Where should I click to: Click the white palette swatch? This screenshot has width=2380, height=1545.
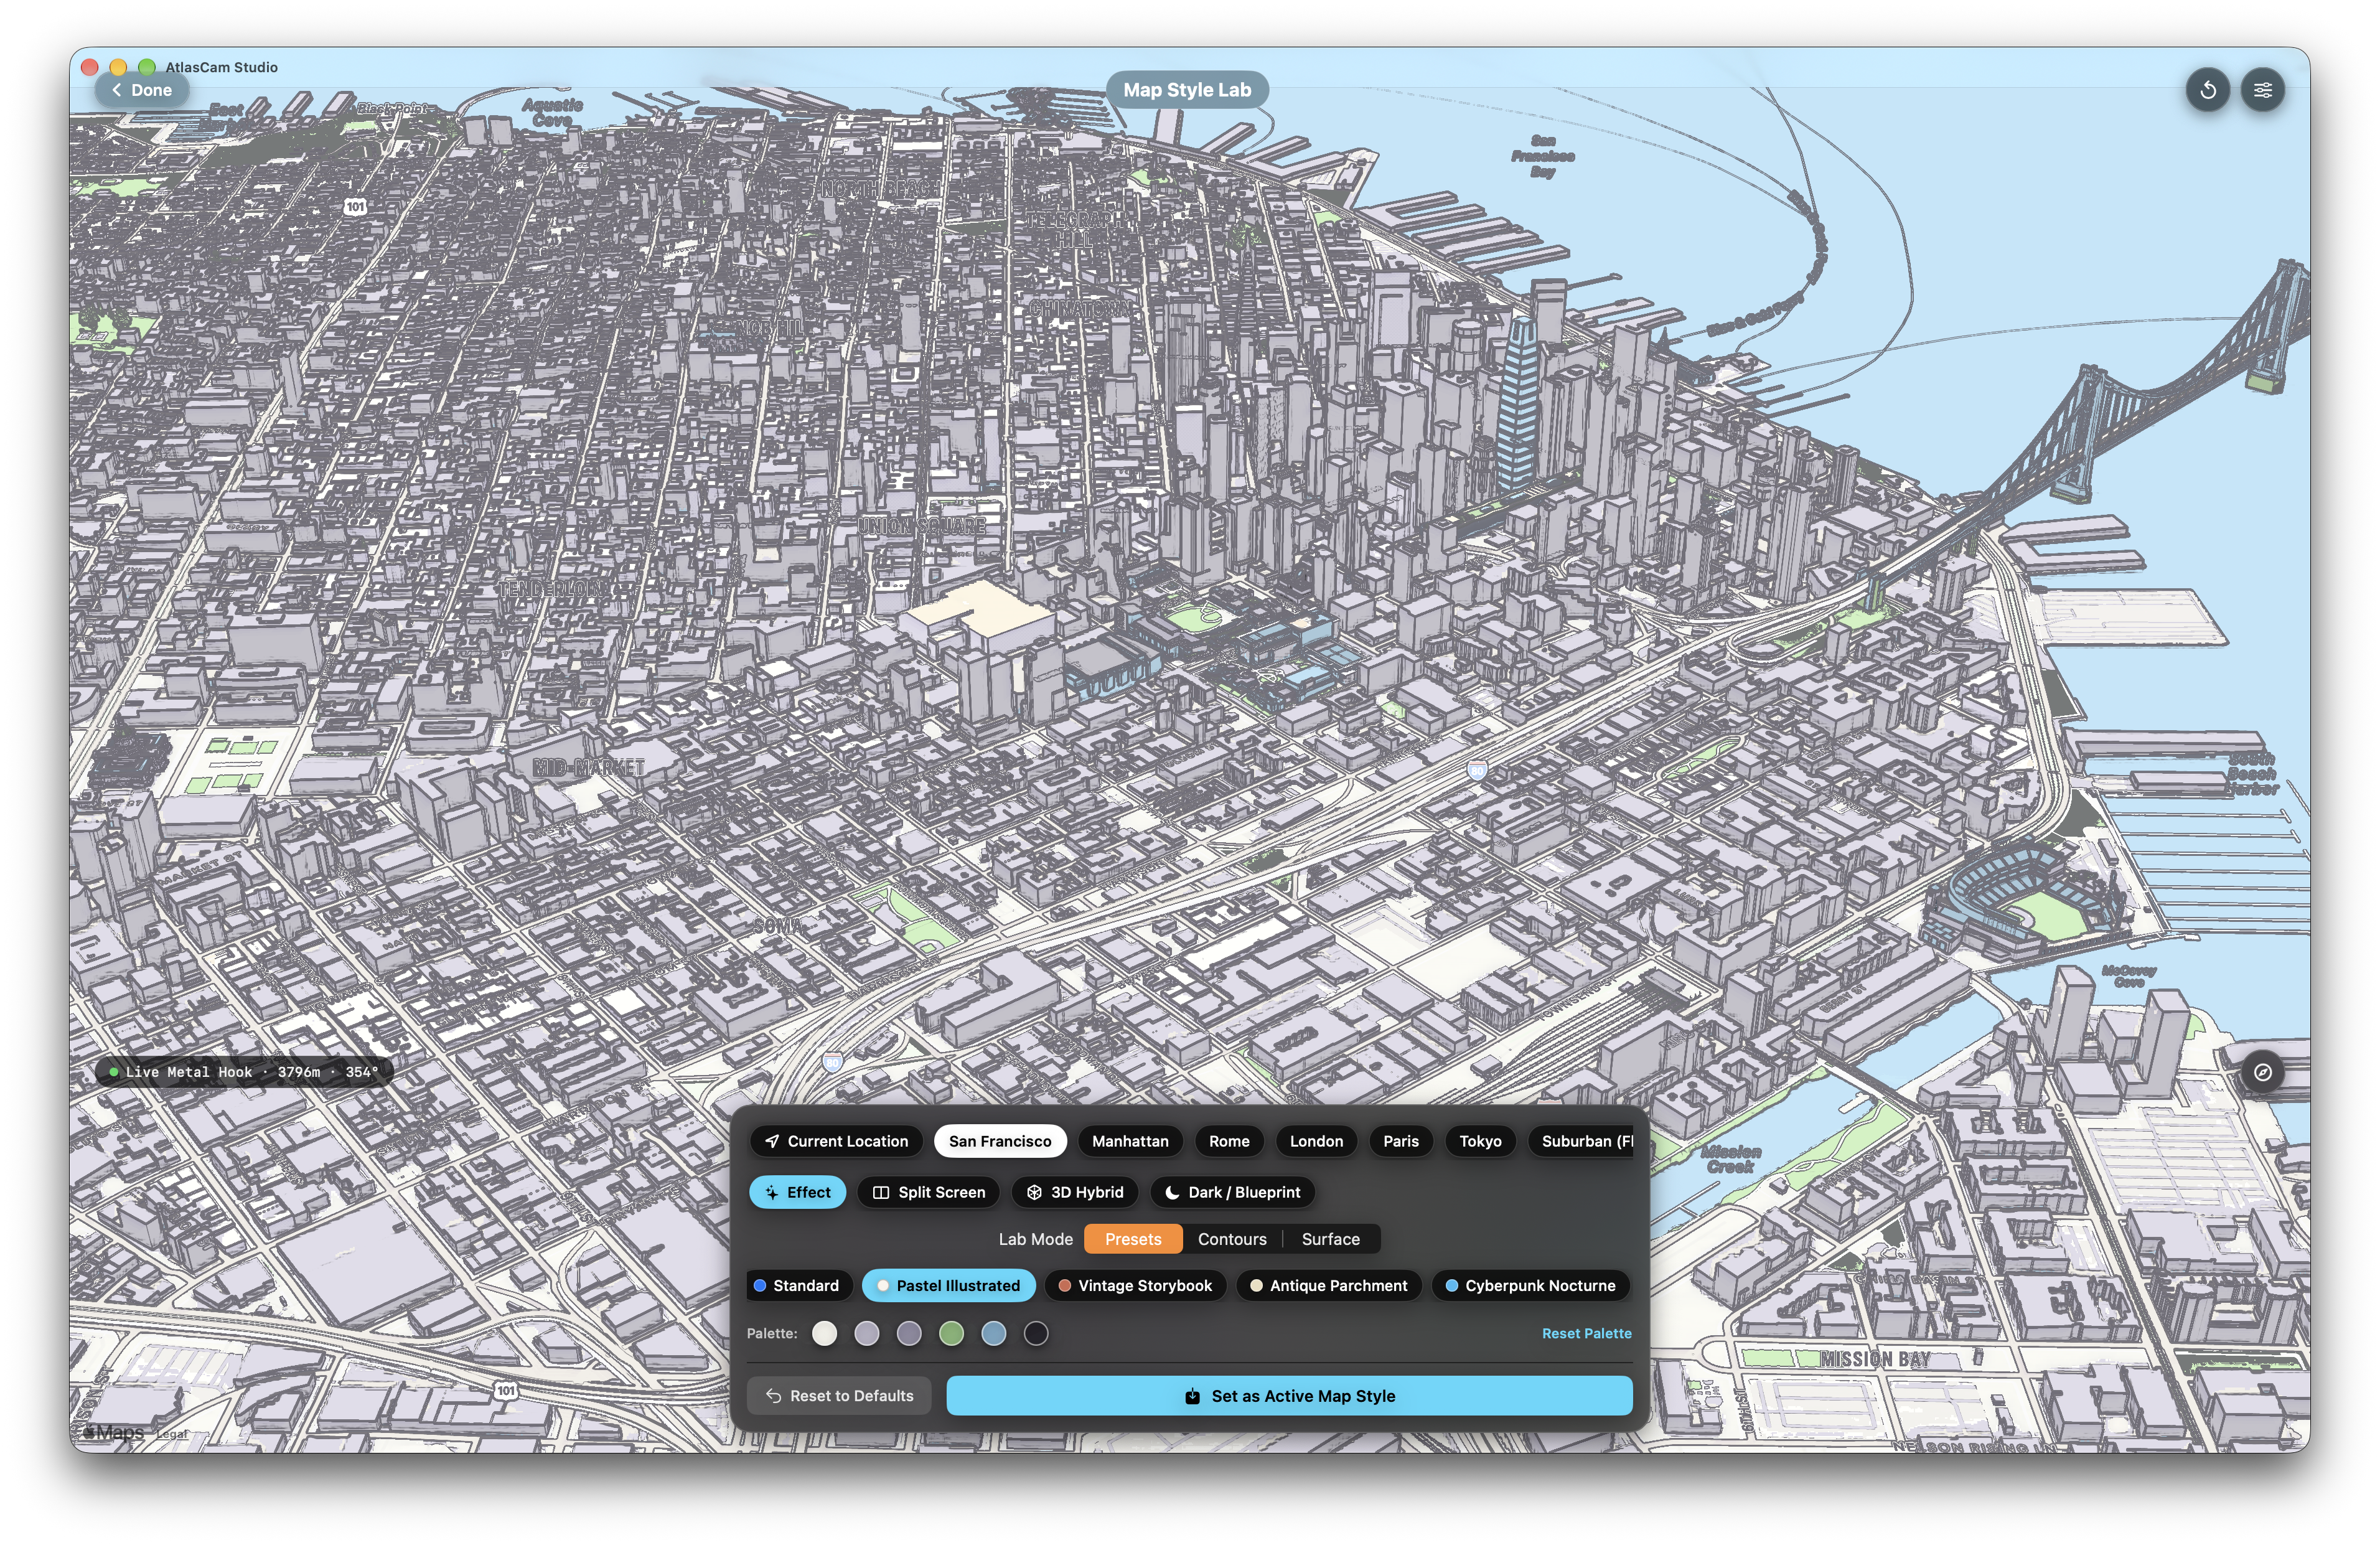824,1333
